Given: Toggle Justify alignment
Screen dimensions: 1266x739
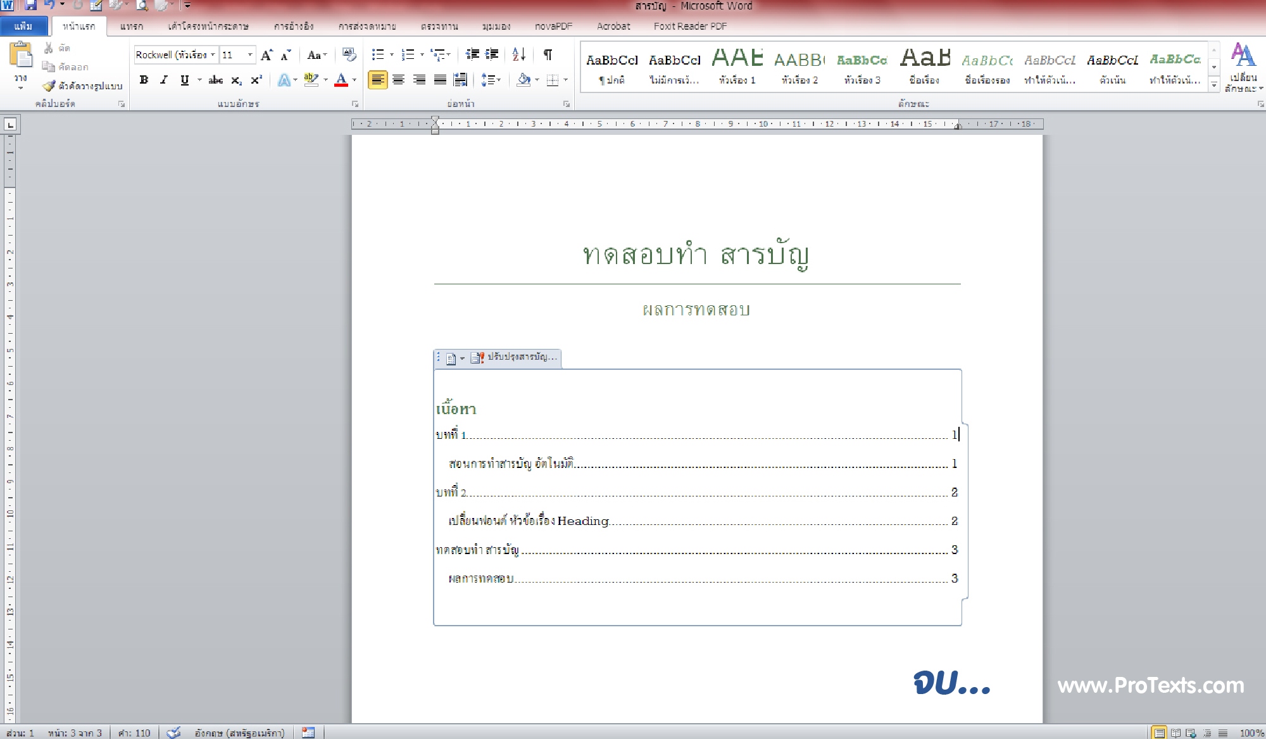Looking at the screenshot, I should coord(440,80).
